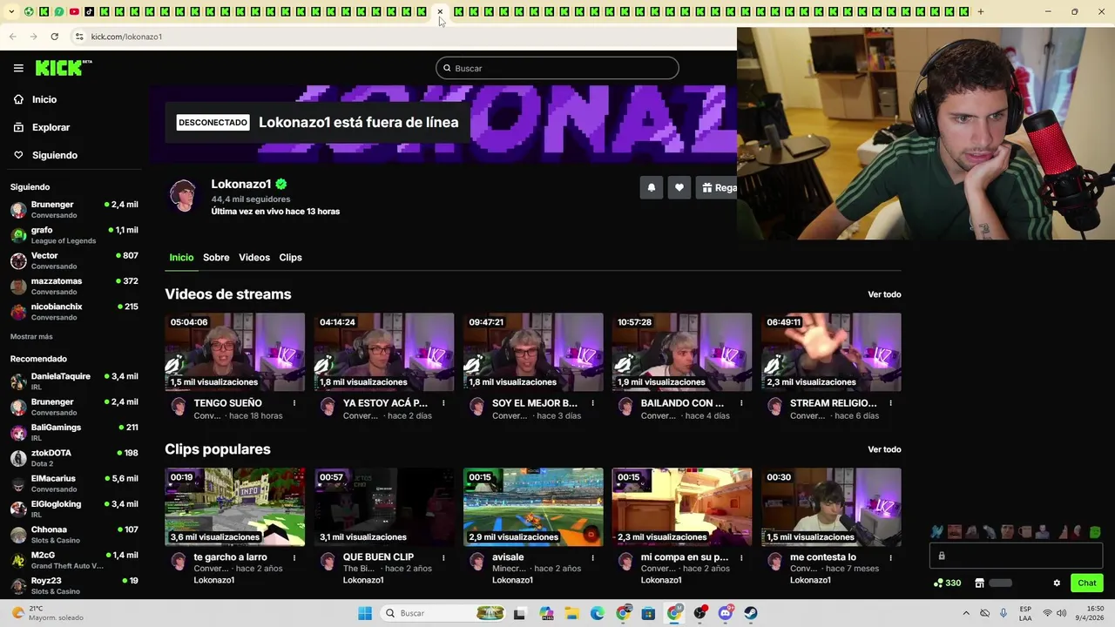This screenshot has width=1115, height=627.
Task: Open options menu for QUE BUEN CLIP
Action: [x=443, y=557]
